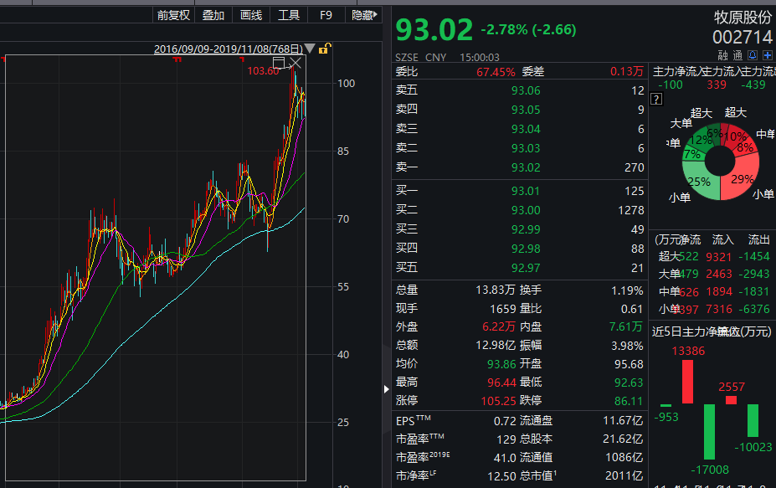The width and height of the screenshot is (776, 488).
Task: Open the 画线 drawing tools menu
Action: [x=250, y=15]
